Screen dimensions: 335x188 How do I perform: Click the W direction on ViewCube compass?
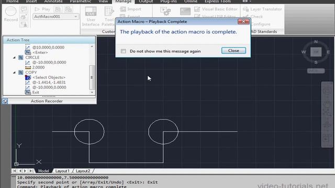(304, 52)
